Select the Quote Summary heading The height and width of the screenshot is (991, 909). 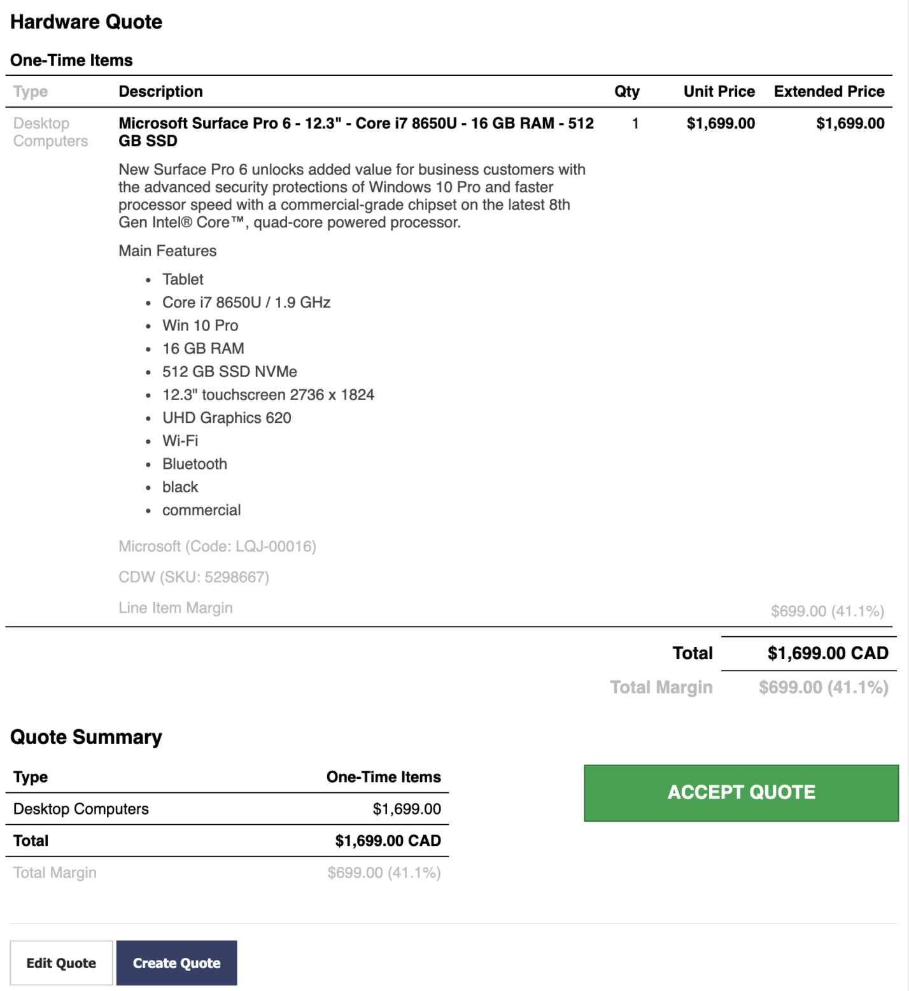(85, 737)
